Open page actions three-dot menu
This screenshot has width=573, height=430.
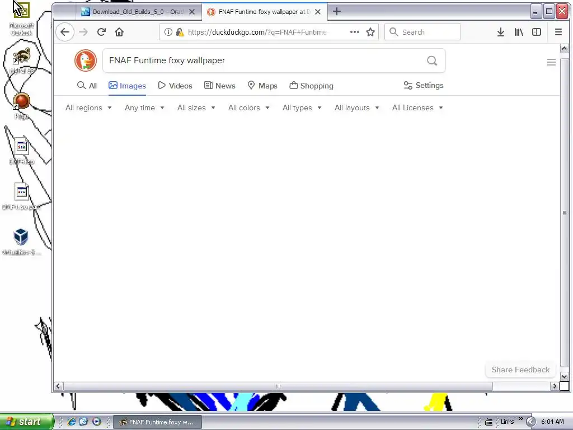[354, 32]
